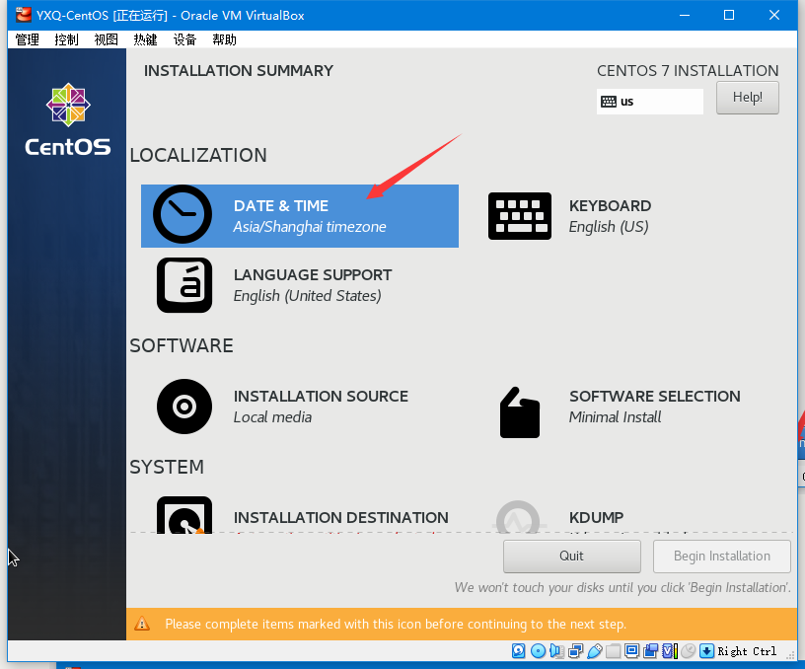Select the Installation Source disc icon
The height and width of the screenshot is (669, 805).
pos(184,406)
